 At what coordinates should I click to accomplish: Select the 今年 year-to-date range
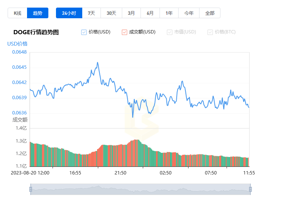(189, 13)
